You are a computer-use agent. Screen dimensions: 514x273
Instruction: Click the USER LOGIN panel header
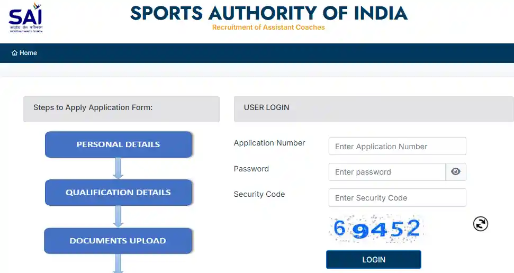pyautogui.click(x=373, y=107)
